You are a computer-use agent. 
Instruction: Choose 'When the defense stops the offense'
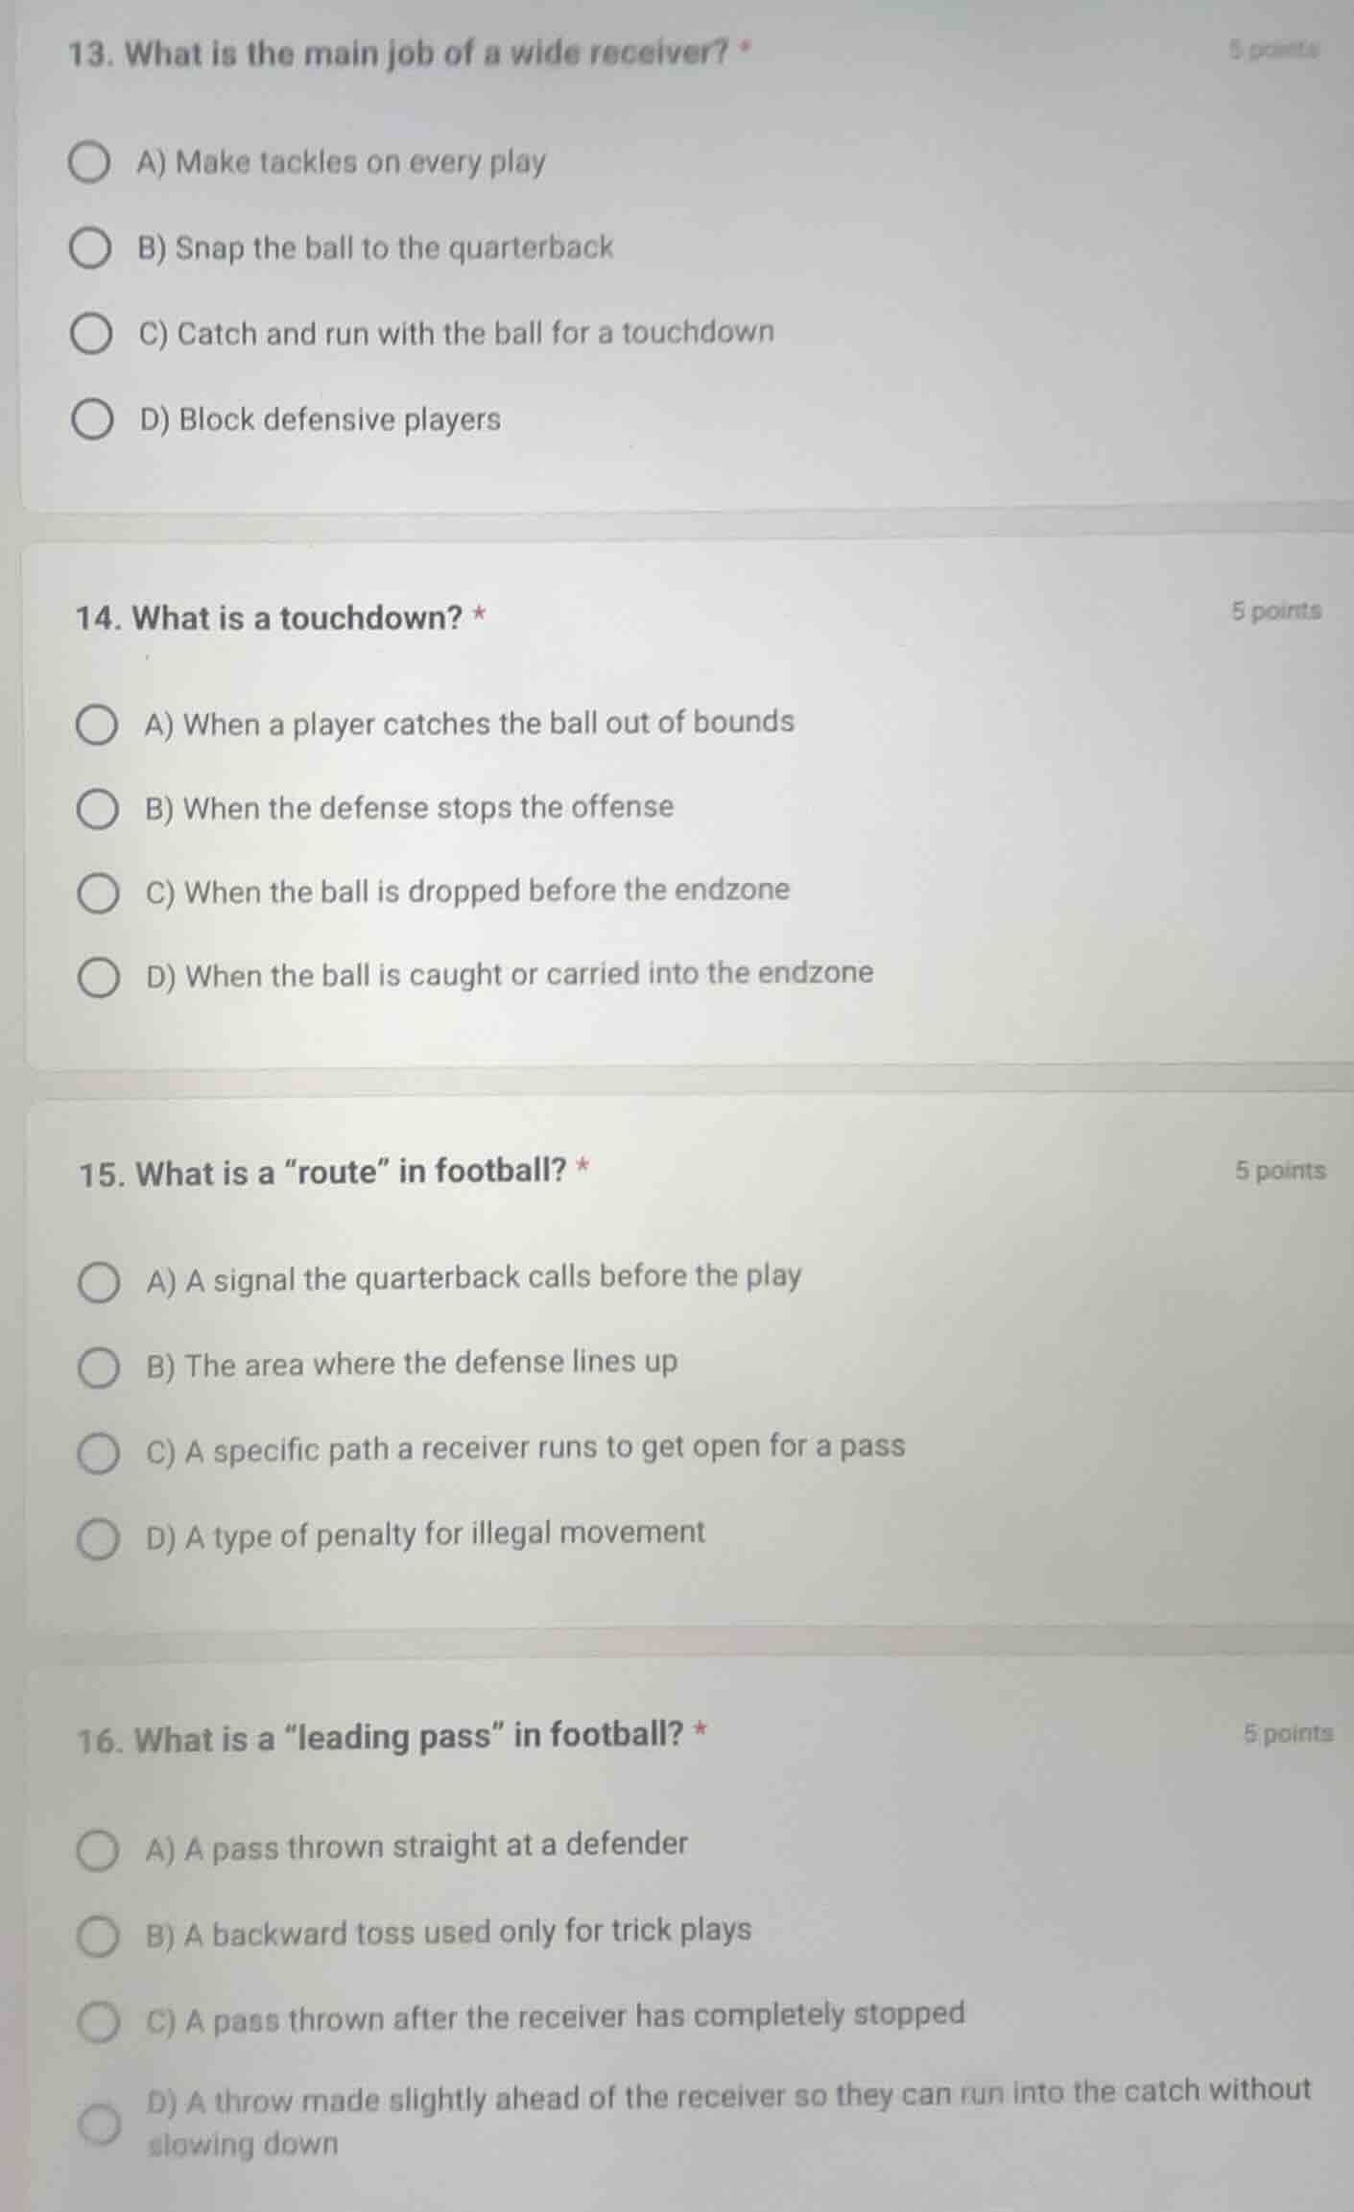pos(98,809)
